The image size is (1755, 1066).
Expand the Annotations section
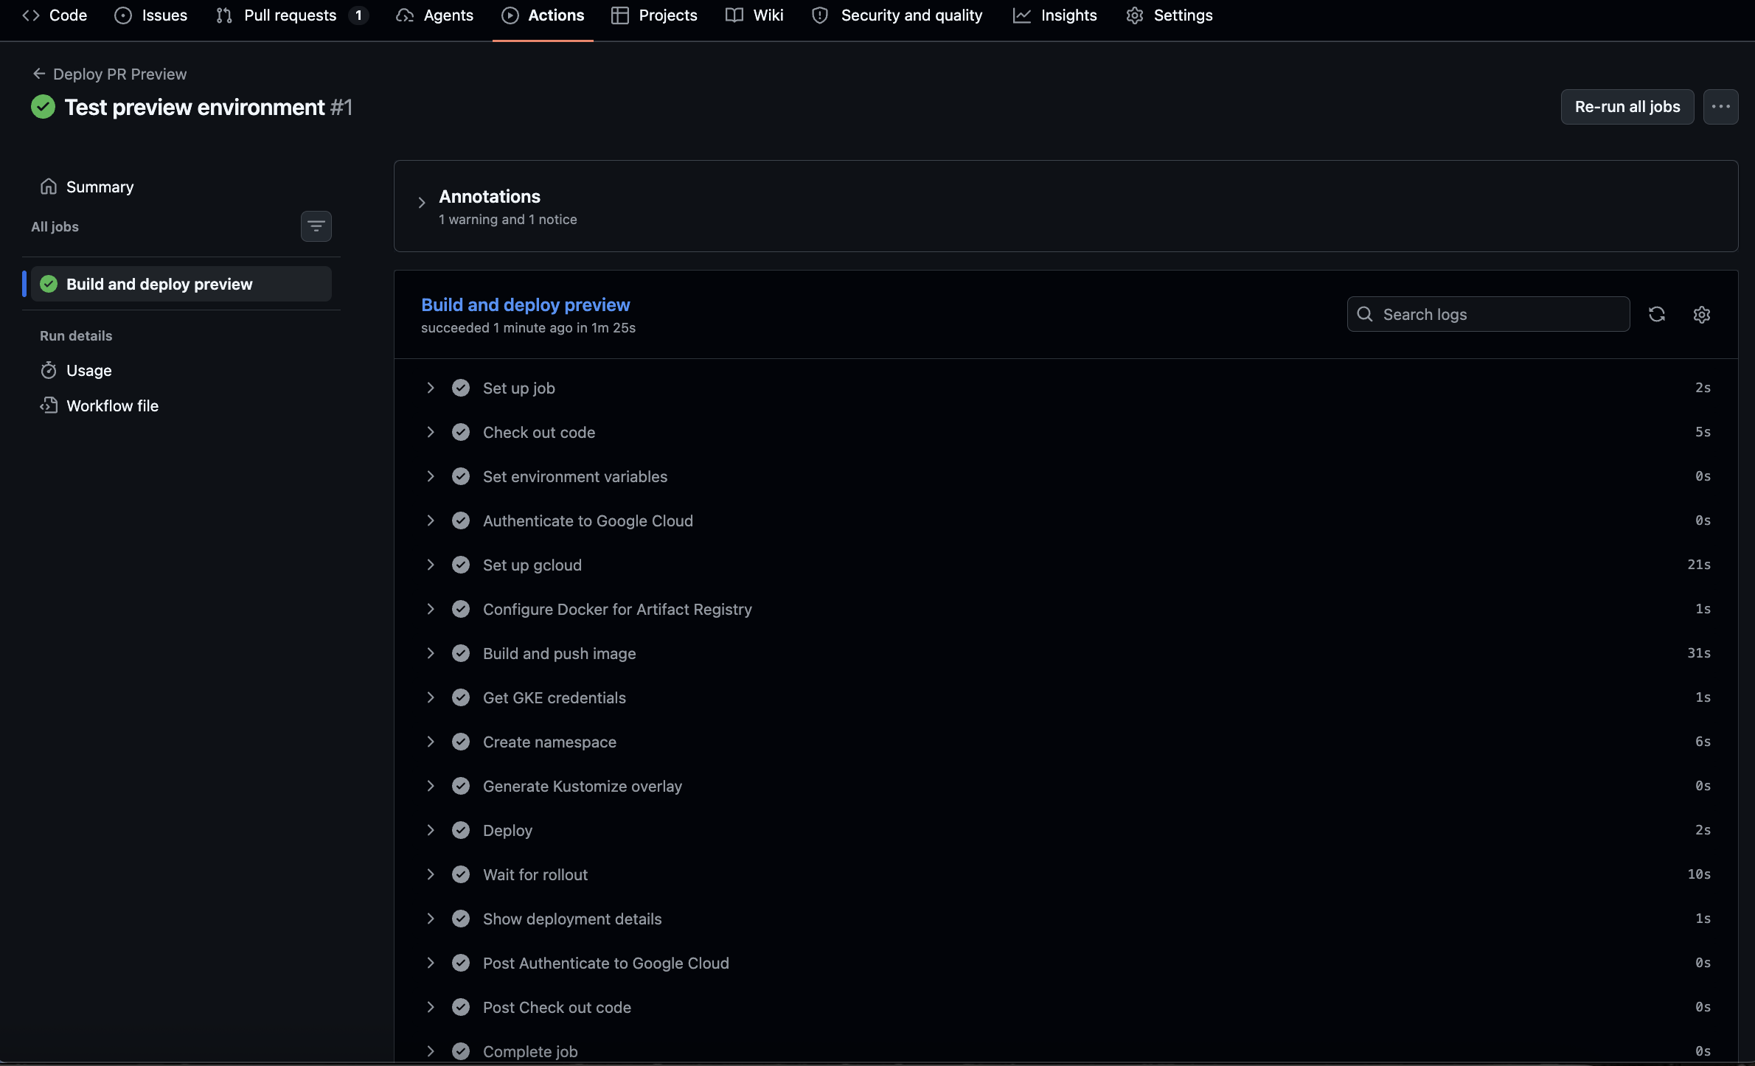click(x=422, y=202)
